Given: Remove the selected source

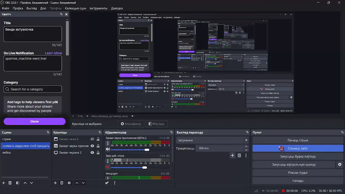Looking at the screenshot, I should click(x=62, y=183).
